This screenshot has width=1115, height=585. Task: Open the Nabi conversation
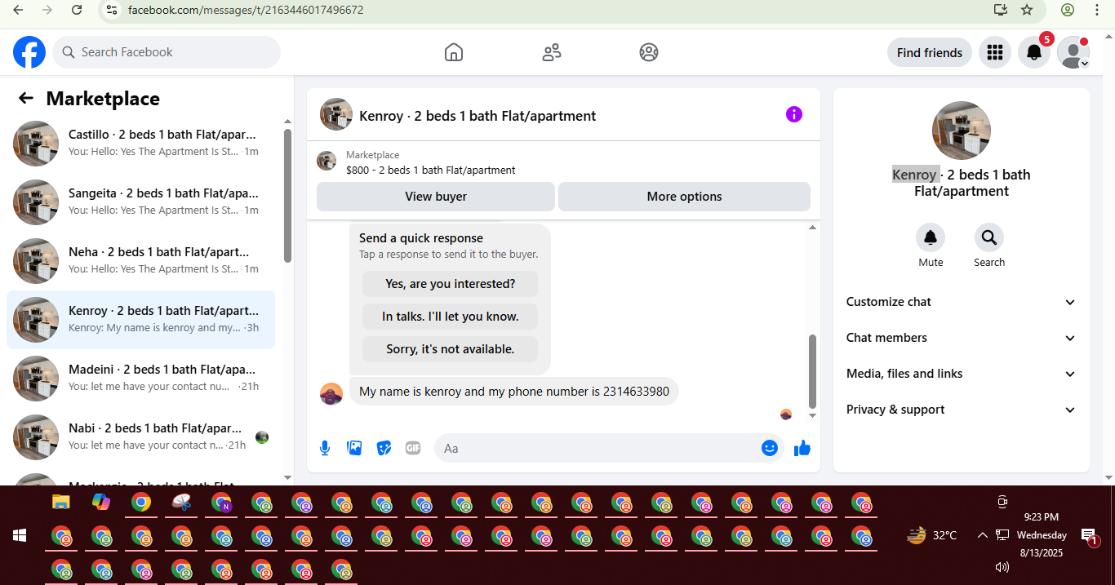tap(140, 437)
